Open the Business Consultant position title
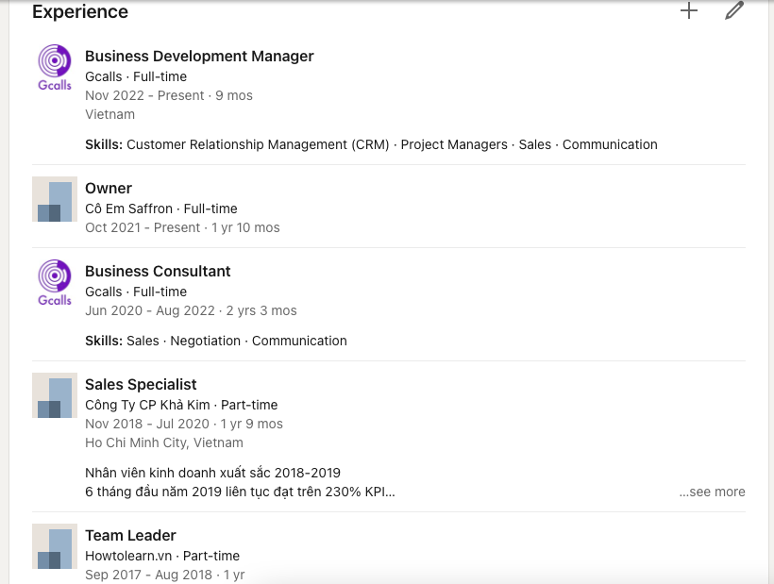The width and height of the screenshot is (774, 584). click(x=158, y=271)
